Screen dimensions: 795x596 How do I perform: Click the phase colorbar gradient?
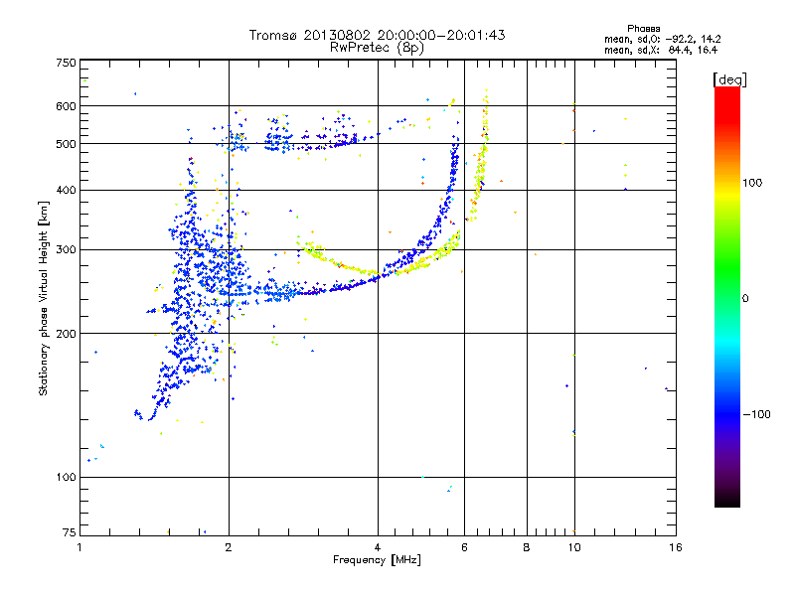tap(727, 296)
